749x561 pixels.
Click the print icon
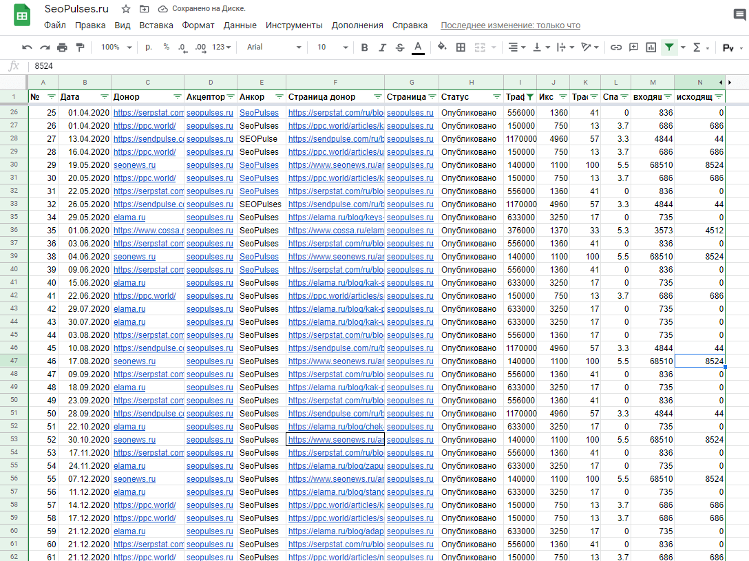62,47
